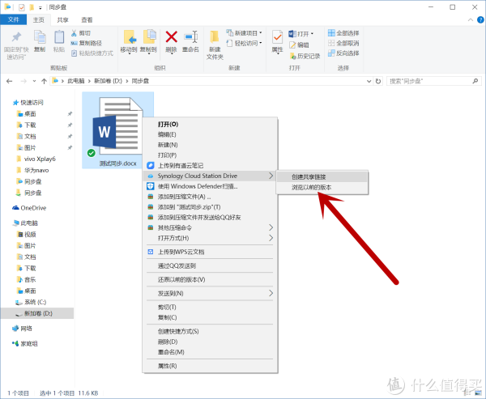This screenshot has height=399, width=486.
Task: Click the Rename (重命名) ribbon icon
Action: (x=191, y=37)
